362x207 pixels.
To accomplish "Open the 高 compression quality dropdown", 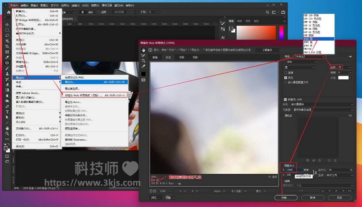I will (x=300, y=68).
